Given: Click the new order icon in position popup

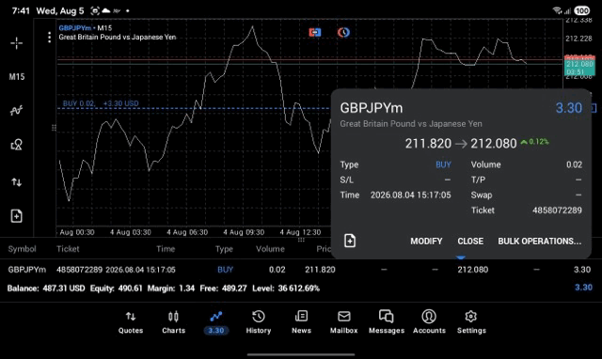Looking at the screenshot, I should [x=350, y=241].
